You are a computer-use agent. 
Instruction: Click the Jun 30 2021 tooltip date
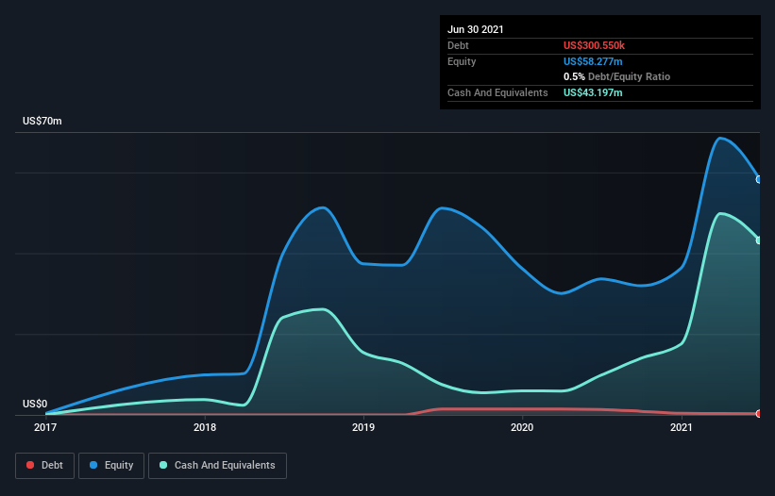pyautogui.click(x=476, y=29)
